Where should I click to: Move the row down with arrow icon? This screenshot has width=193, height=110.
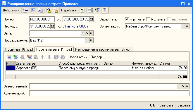point(49,57)
